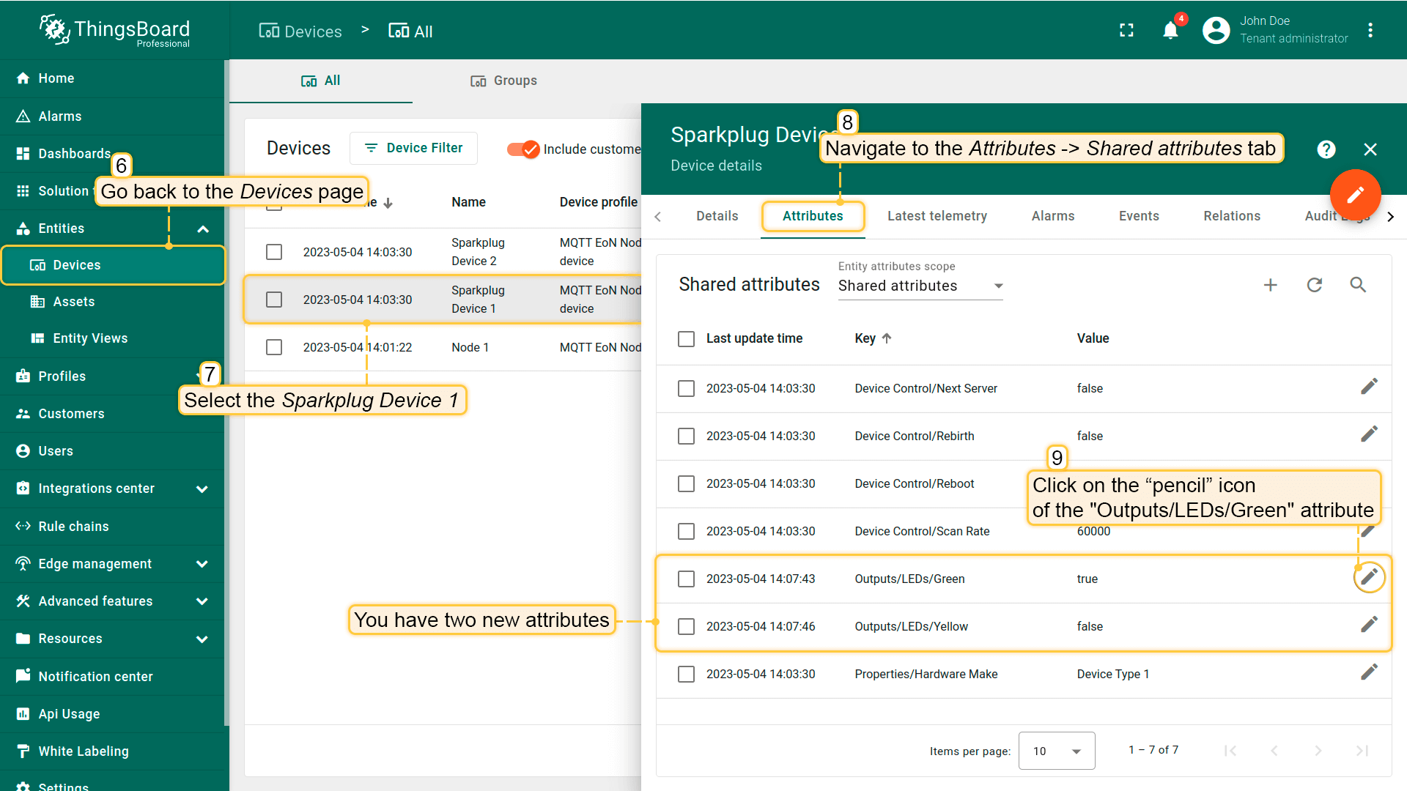Click the notifications bell icon

click(x=1170, y=31)
